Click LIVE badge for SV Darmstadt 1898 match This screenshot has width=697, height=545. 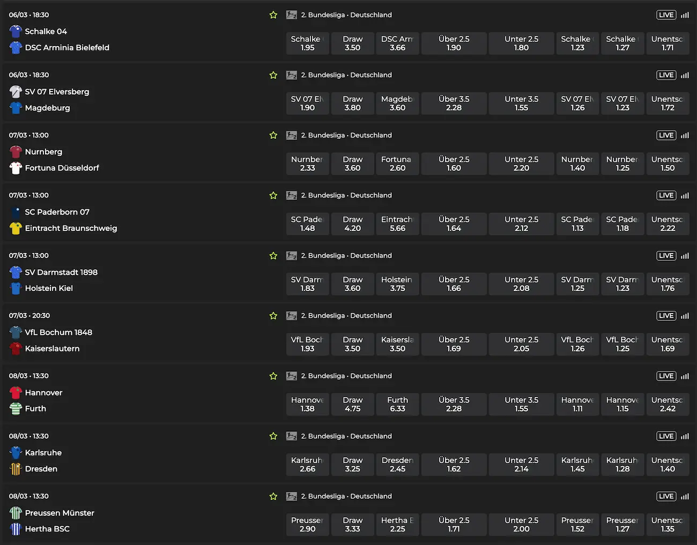tap(666, 256)
